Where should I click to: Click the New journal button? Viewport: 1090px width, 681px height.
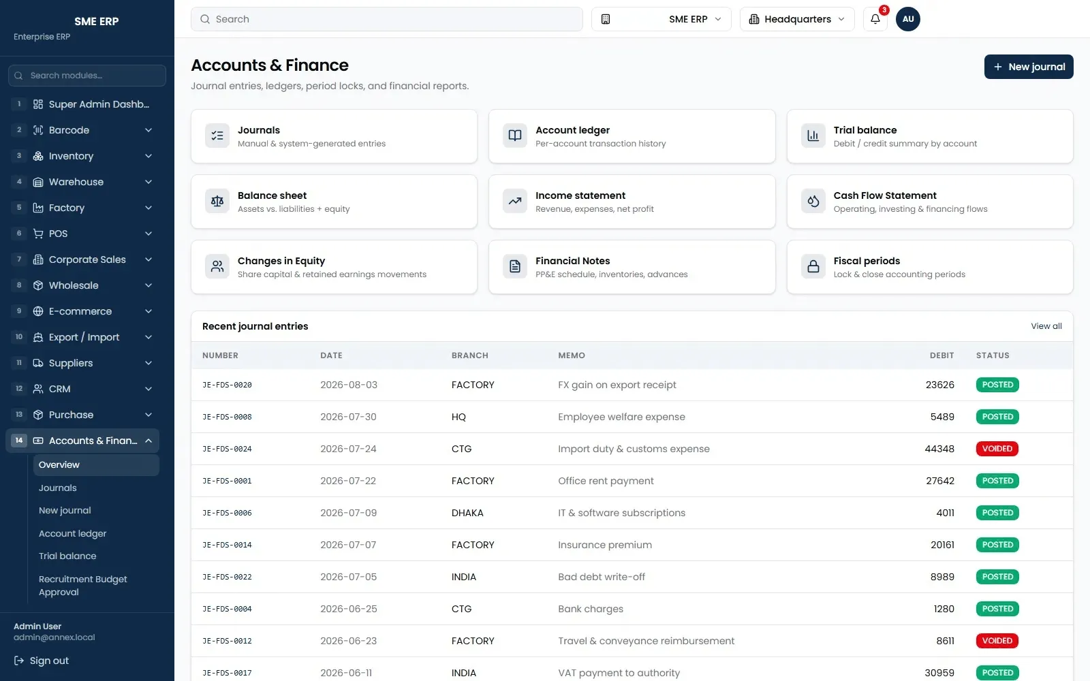(1029, 67)
